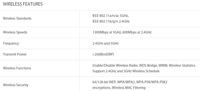Image resolution: width=200 pixels, height=91 pixels.
Task: Select the Wireless Functions label
Action: 17,68
